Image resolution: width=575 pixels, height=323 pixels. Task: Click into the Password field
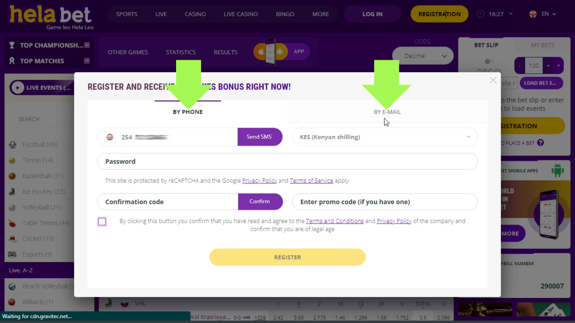coord(287,161)
